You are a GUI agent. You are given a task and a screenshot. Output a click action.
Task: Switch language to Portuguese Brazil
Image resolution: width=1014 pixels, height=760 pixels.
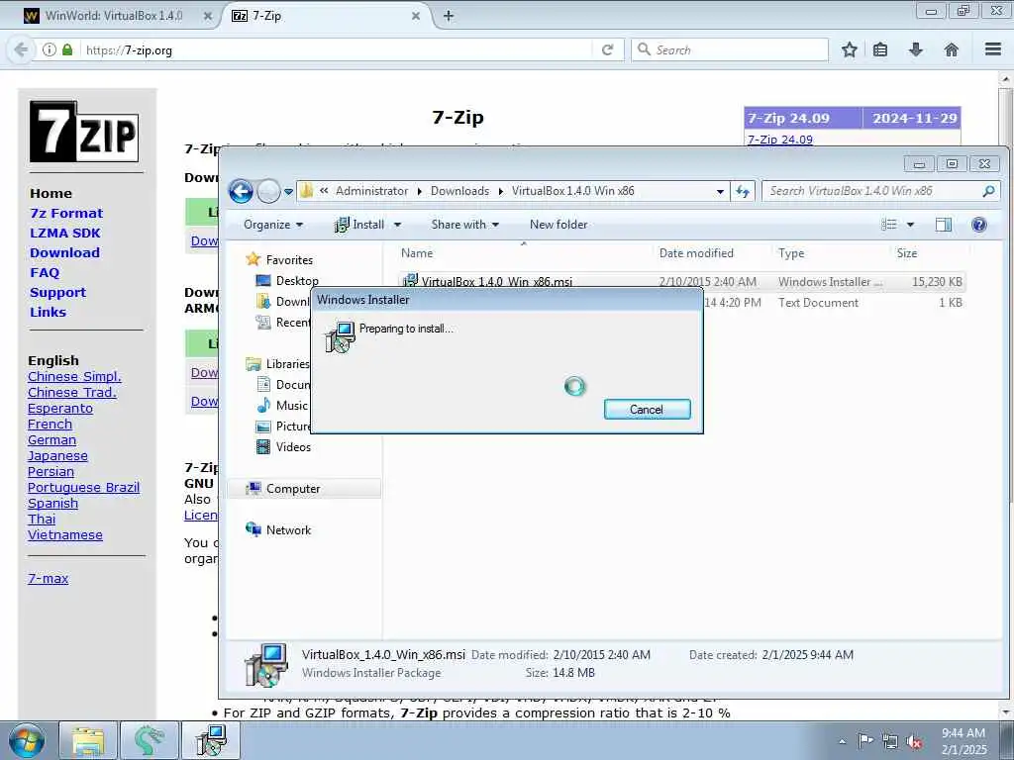coord(83,487)
